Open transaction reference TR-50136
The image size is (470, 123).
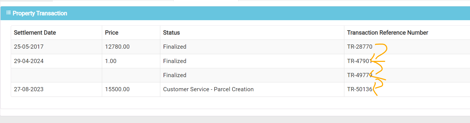click(x=360, y=89)
